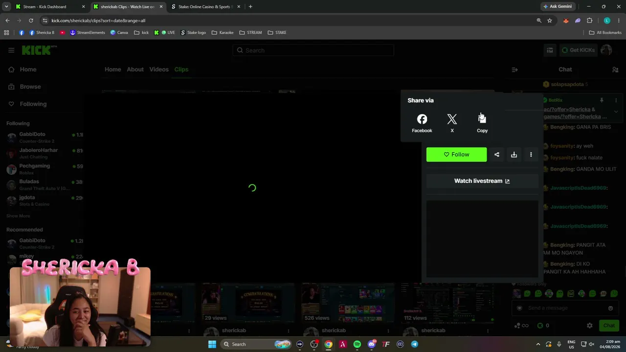Copy the clip link
This screenshot has width=626, height=352.
482,123
